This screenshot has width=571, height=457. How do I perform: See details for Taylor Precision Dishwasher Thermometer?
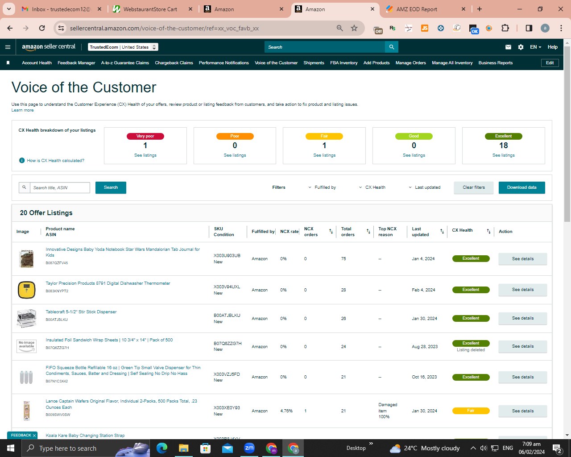pos(523,290)
